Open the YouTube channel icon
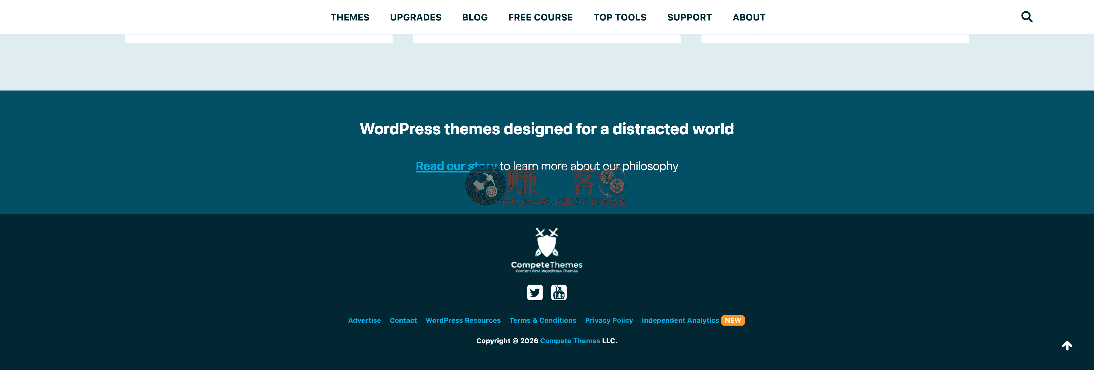 559,292
